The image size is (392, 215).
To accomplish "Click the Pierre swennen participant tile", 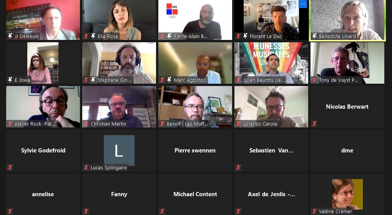I will [195, 150].
